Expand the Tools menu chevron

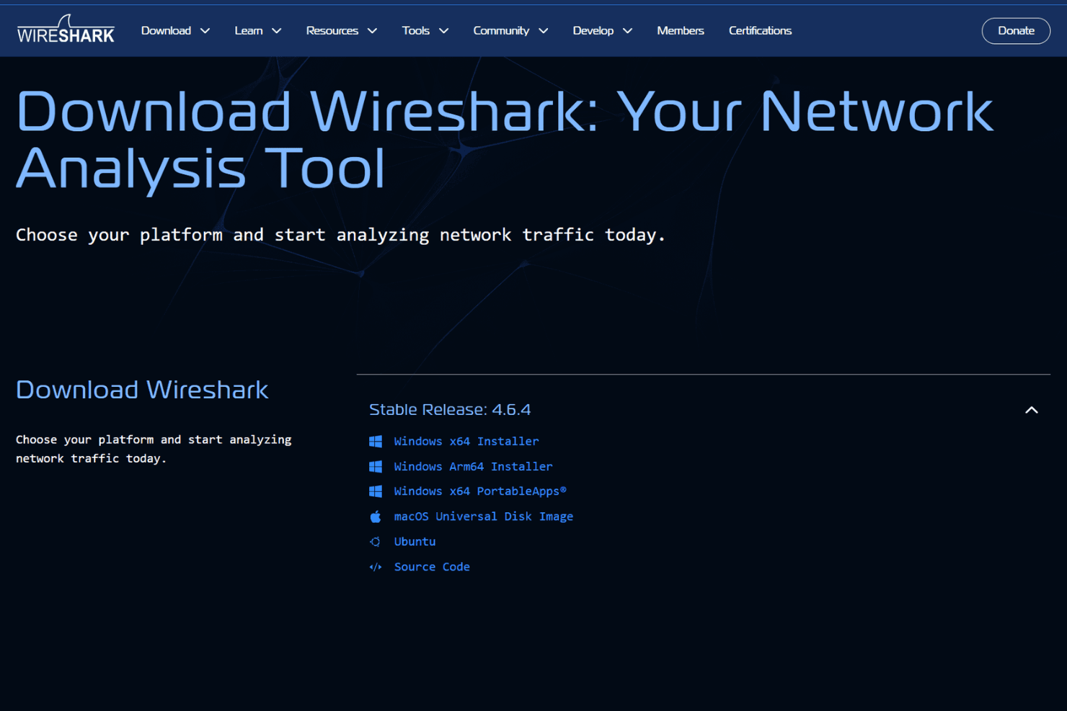(443, 31)
